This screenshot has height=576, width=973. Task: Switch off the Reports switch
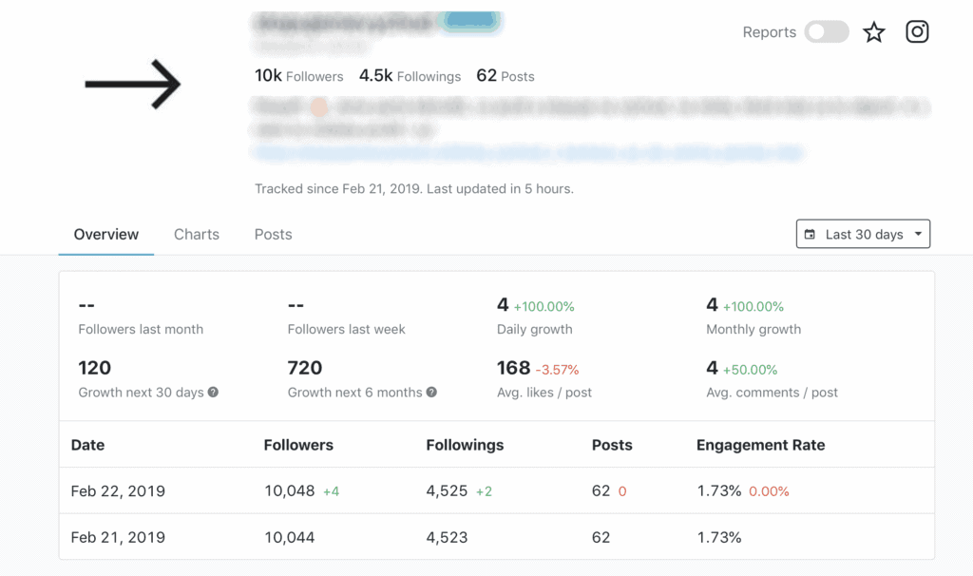[827, 31]
